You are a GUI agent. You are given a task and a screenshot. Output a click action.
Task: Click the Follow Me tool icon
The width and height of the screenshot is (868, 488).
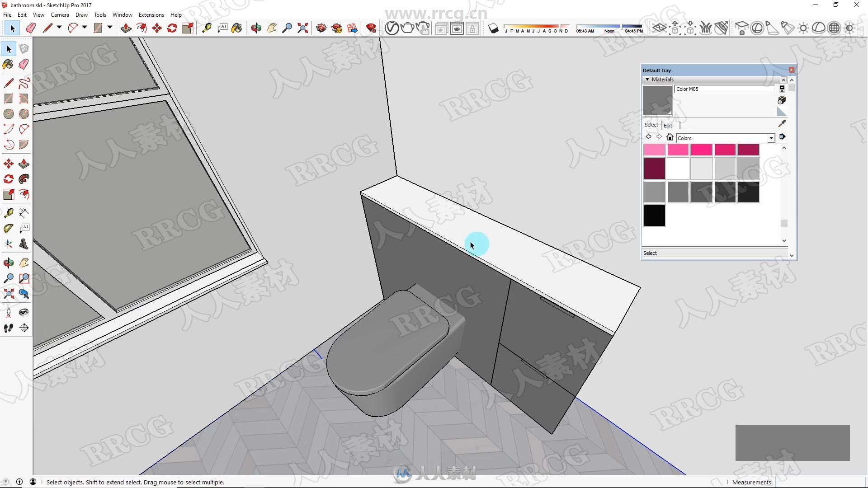click(24, 179)
